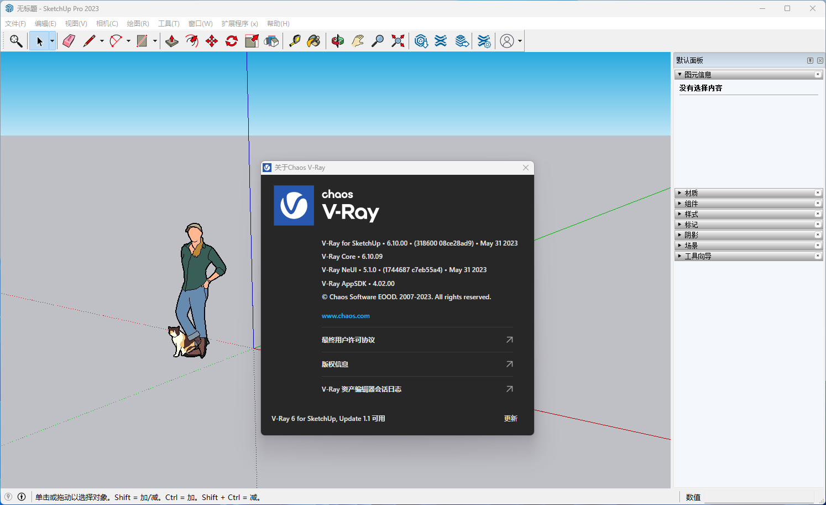Activate the Paint Bucket tool

[x=314, y=41]
